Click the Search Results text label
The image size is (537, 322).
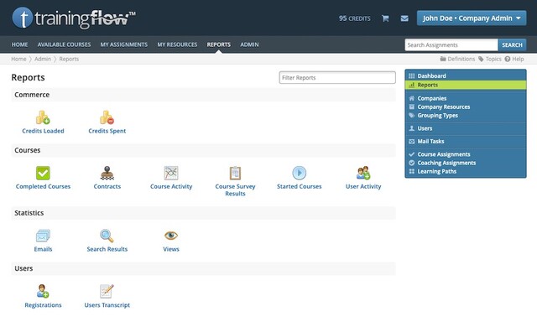point(107,249)
